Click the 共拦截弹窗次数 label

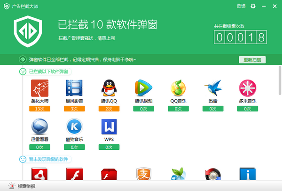click(x=229, y=26)
